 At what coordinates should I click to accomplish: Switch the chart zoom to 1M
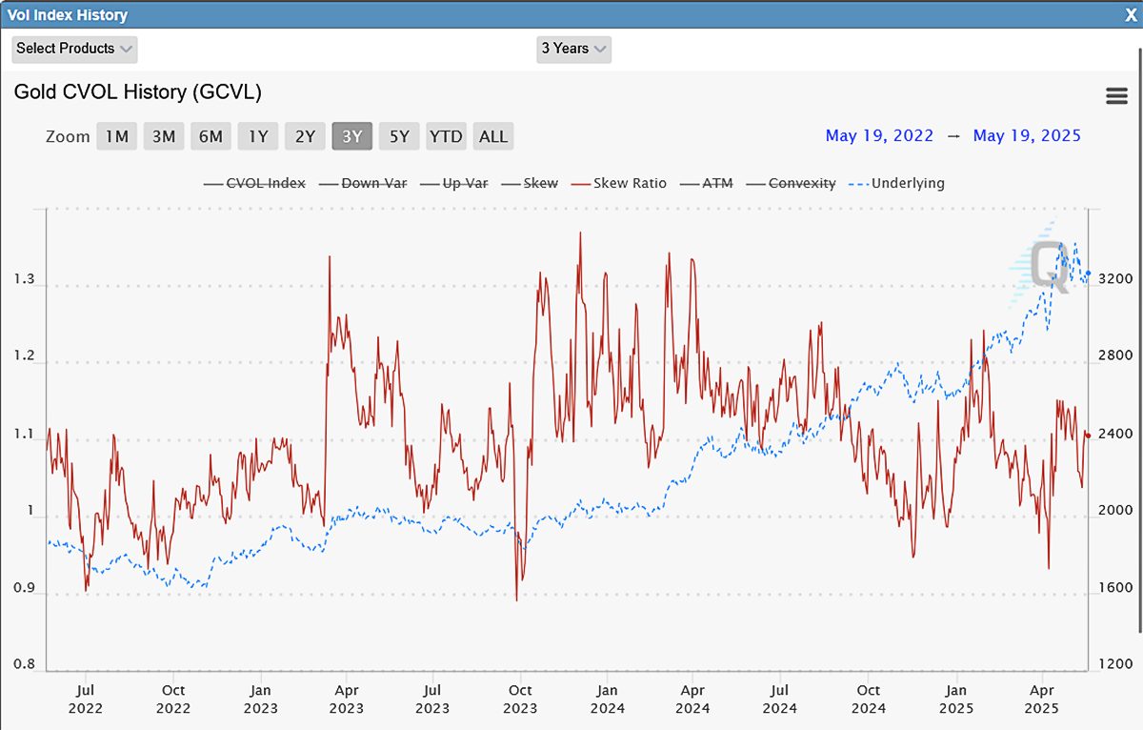[116, 135]
